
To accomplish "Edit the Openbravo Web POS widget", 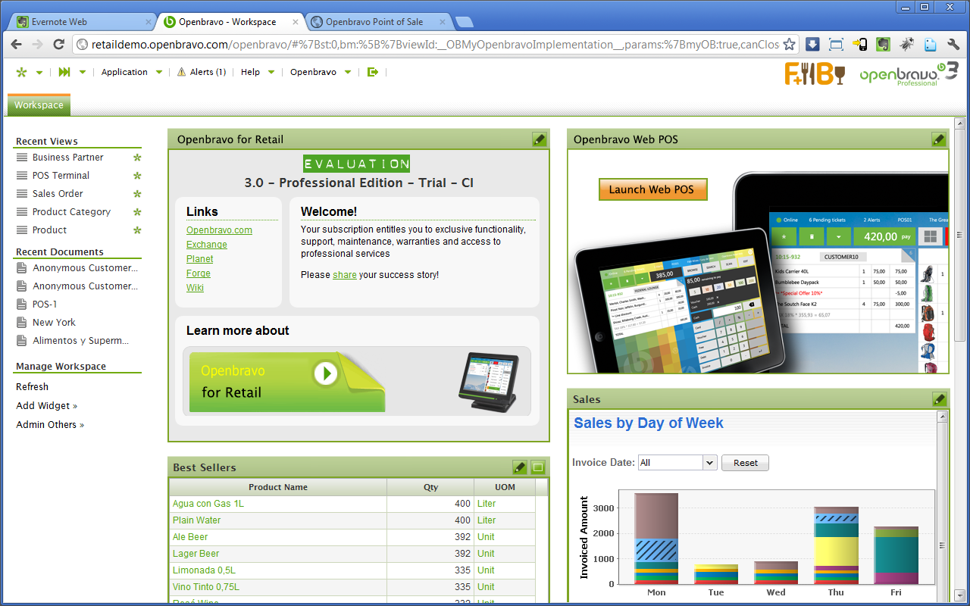I will [938, 139].
